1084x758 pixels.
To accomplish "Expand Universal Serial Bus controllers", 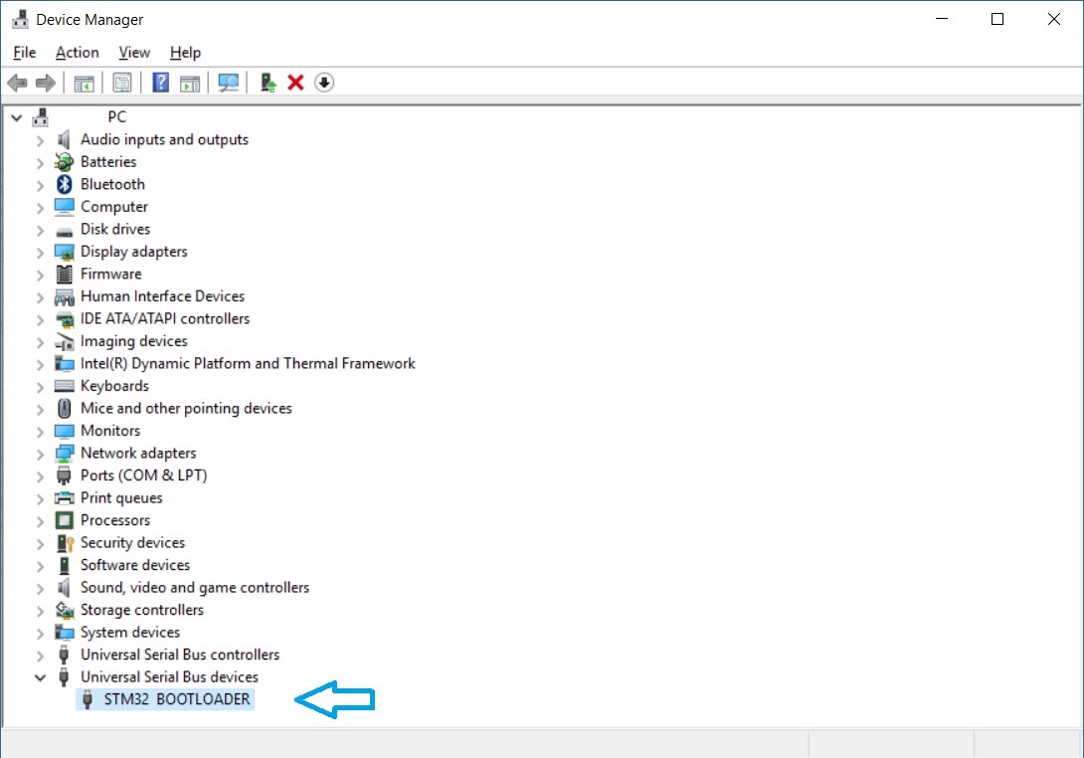I will click(x=40, y=656).
